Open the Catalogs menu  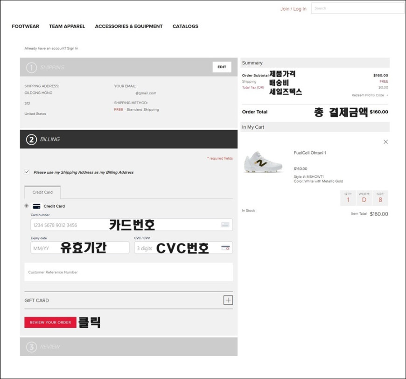[x=185, y=26]
